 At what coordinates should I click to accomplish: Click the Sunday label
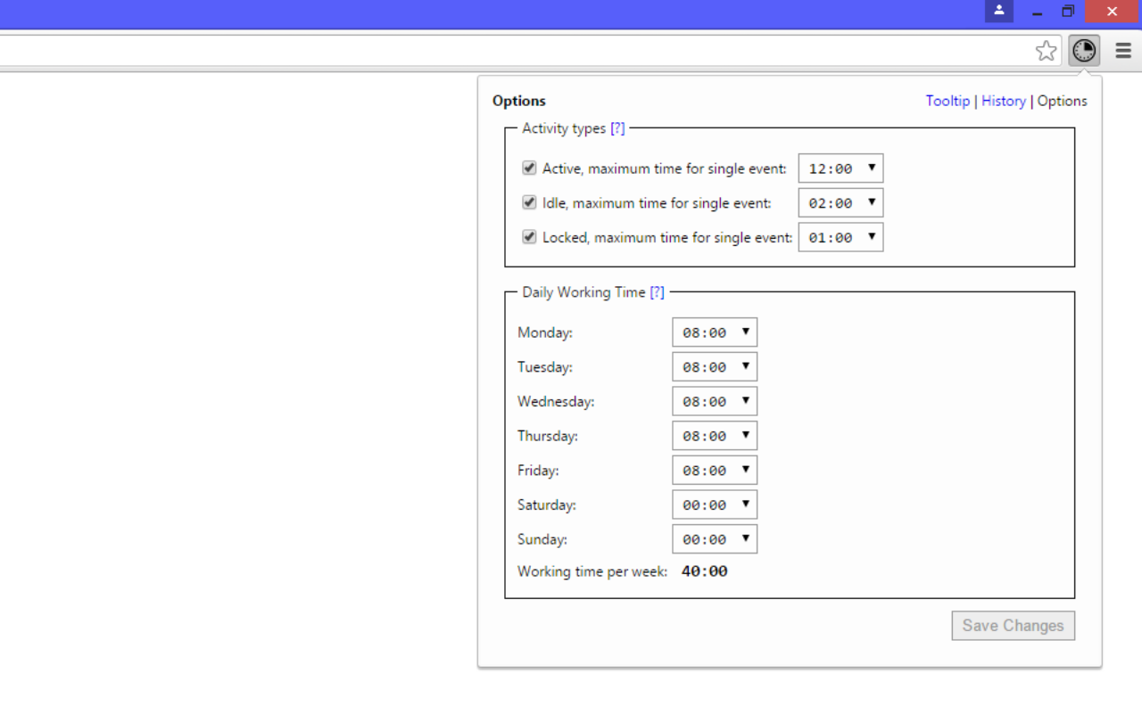click(x=542, y=539)
